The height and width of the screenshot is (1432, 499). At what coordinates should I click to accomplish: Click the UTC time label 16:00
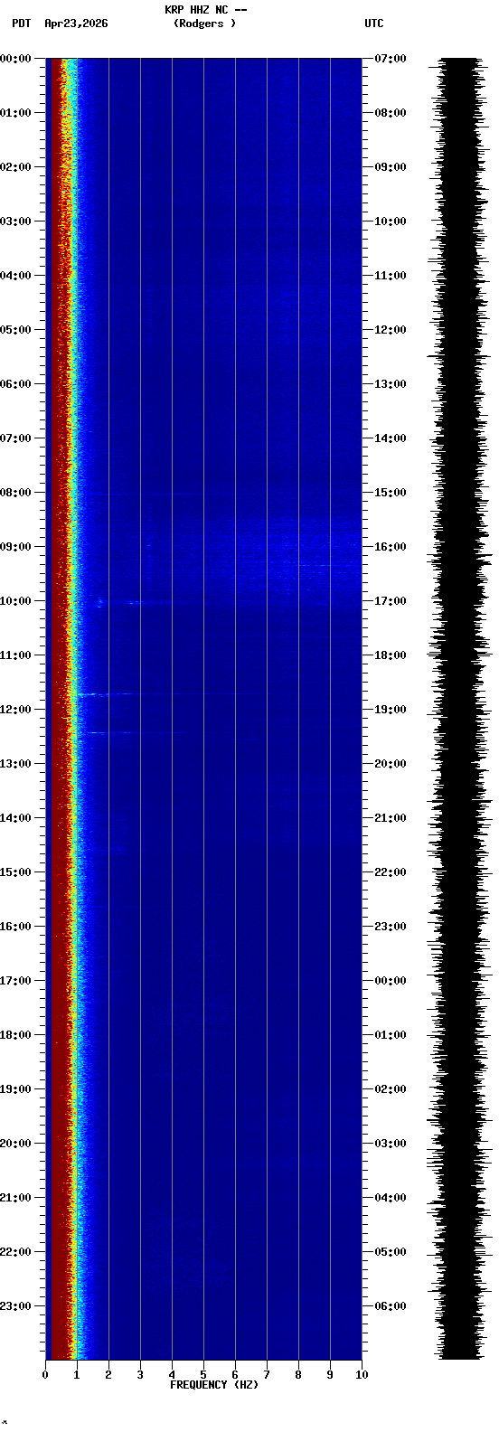click(391, 547)
